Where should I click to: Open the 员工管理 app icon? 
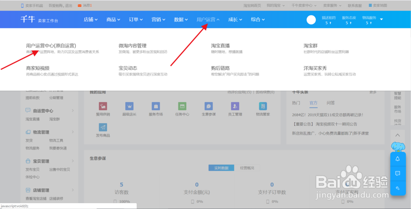tap(235, 106)
